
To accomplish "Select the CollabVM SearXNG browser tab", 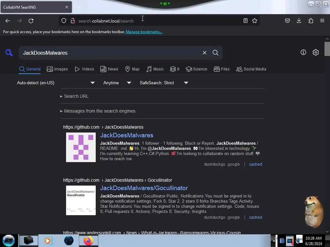I will pyautogui.click(x=36, y=7).
